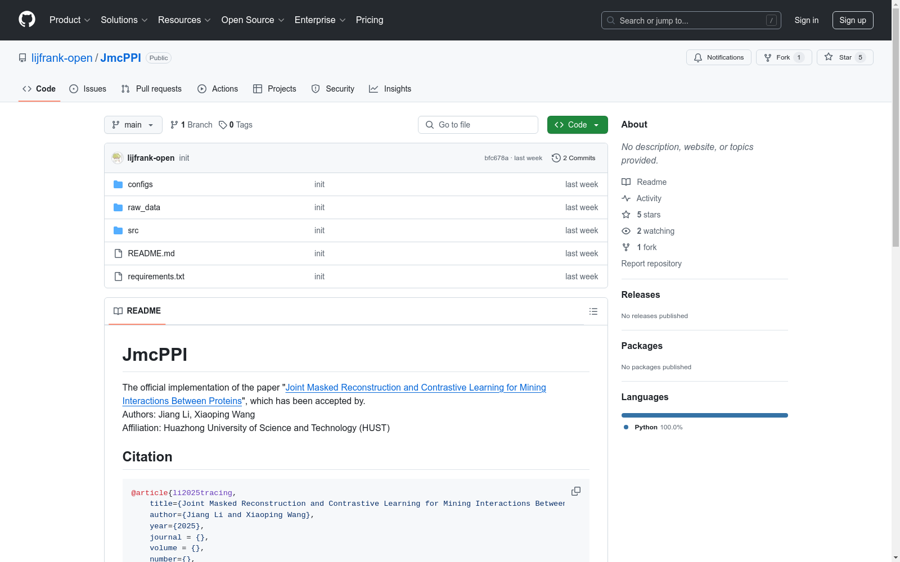Open the raw_data folder name
Viewport: 900px width, 562px height.
pyautogui.click(x=144, y=207)
